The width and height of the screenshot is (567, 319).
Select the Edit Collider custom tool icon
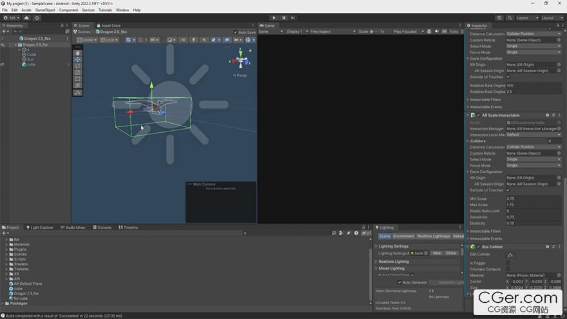[78, 93]
